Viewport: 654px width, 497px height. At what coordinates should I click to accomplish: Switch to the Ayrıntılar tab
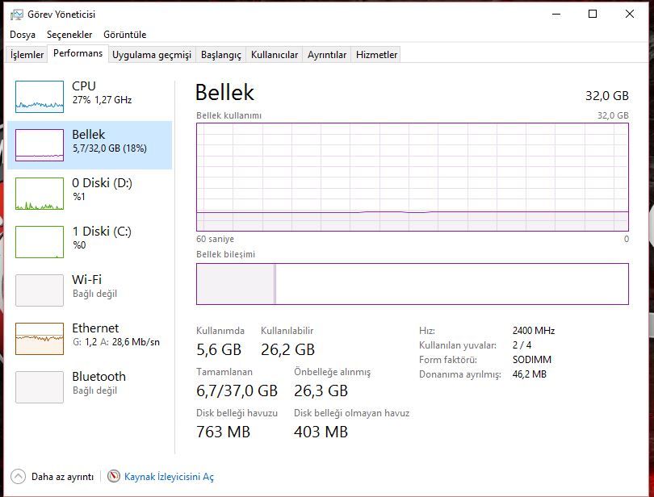[327, 55]
